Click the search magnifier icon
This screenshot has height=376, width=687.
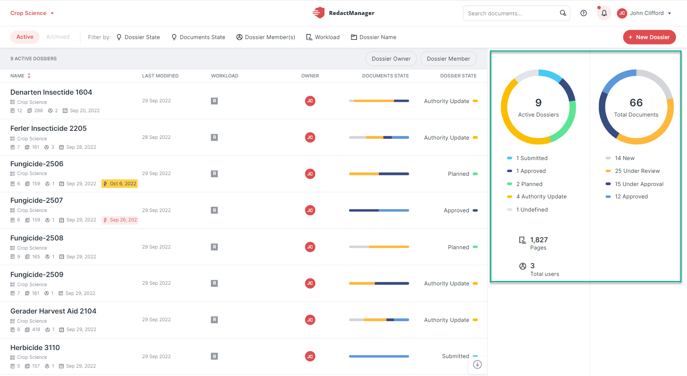pyautogui.click(x=563, y=13)
